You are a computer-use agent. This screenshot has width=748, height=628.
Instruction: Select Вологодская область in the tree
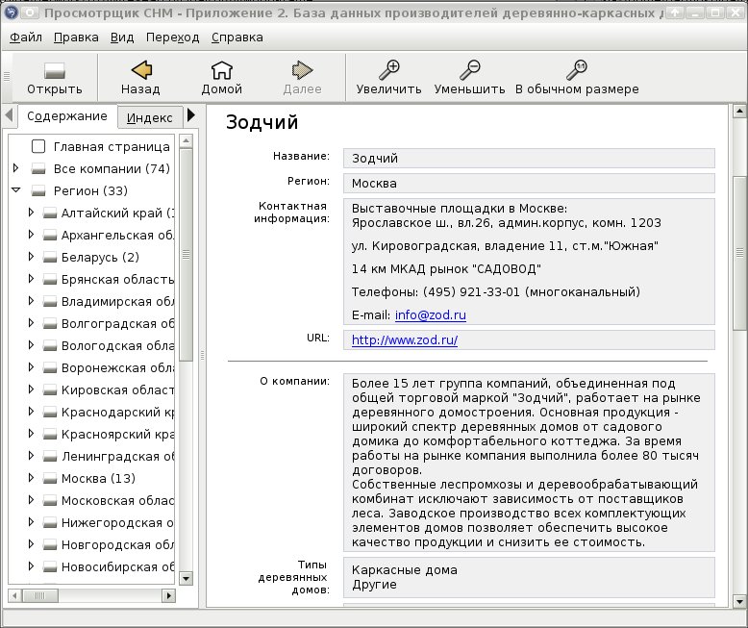pos(117,345)
